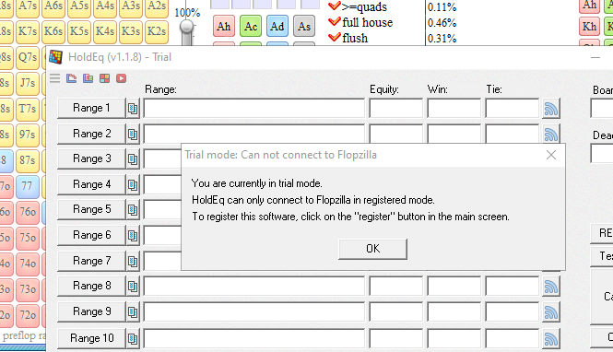This screenshot has width=613, height=352.
Task: Click the Flopzilla range percentage slider handle
Action: click(x=187, y=27)
